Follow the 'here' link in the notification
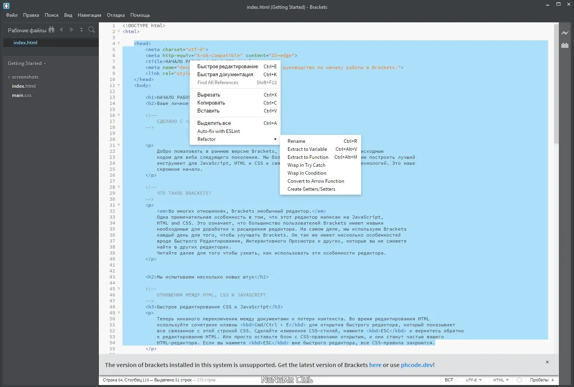Viewport: 574px width, 387px height. click(375, 365)
